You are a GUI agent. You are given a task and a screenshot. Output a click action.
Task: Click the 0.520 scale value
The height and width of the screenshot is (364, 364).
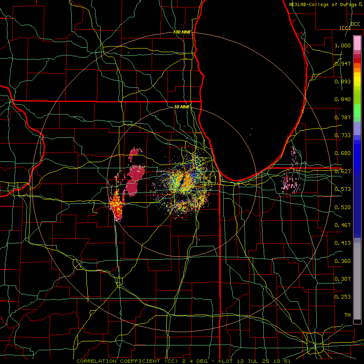(343, 207)
